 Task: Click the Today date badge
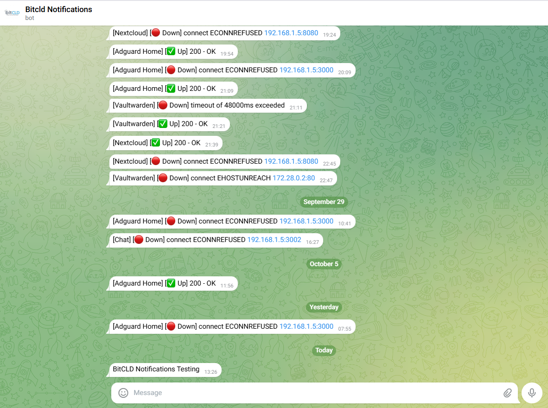(x=324, y=350)
